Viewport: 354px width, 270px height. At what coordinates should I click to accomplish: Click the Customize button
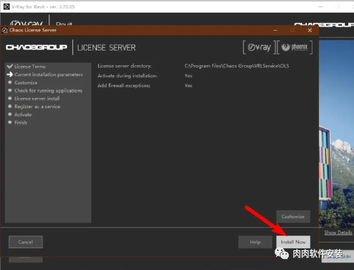tap(293, 216)
